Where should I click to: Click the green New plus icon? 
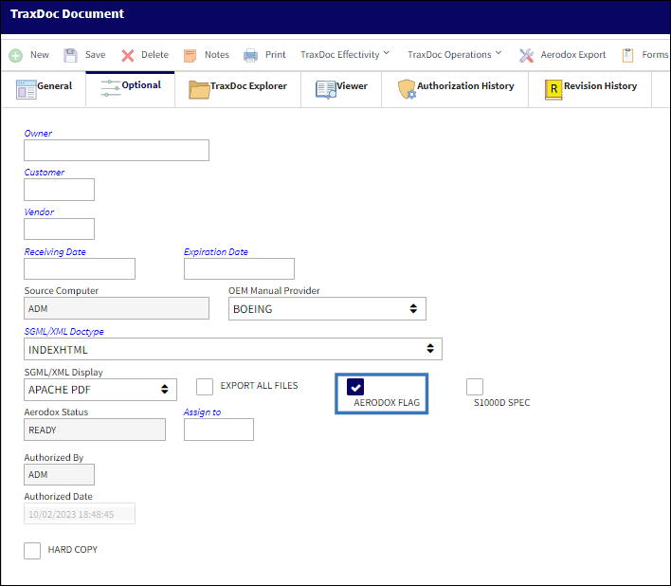point(16,56)
